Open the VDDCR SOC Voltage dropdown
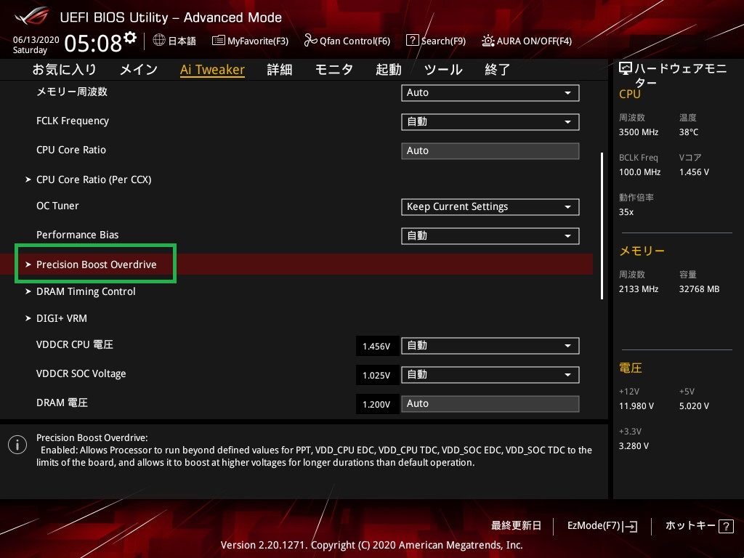Image resolution: width=744 pixels, height=558 pixels. click(x=490, y=375)
